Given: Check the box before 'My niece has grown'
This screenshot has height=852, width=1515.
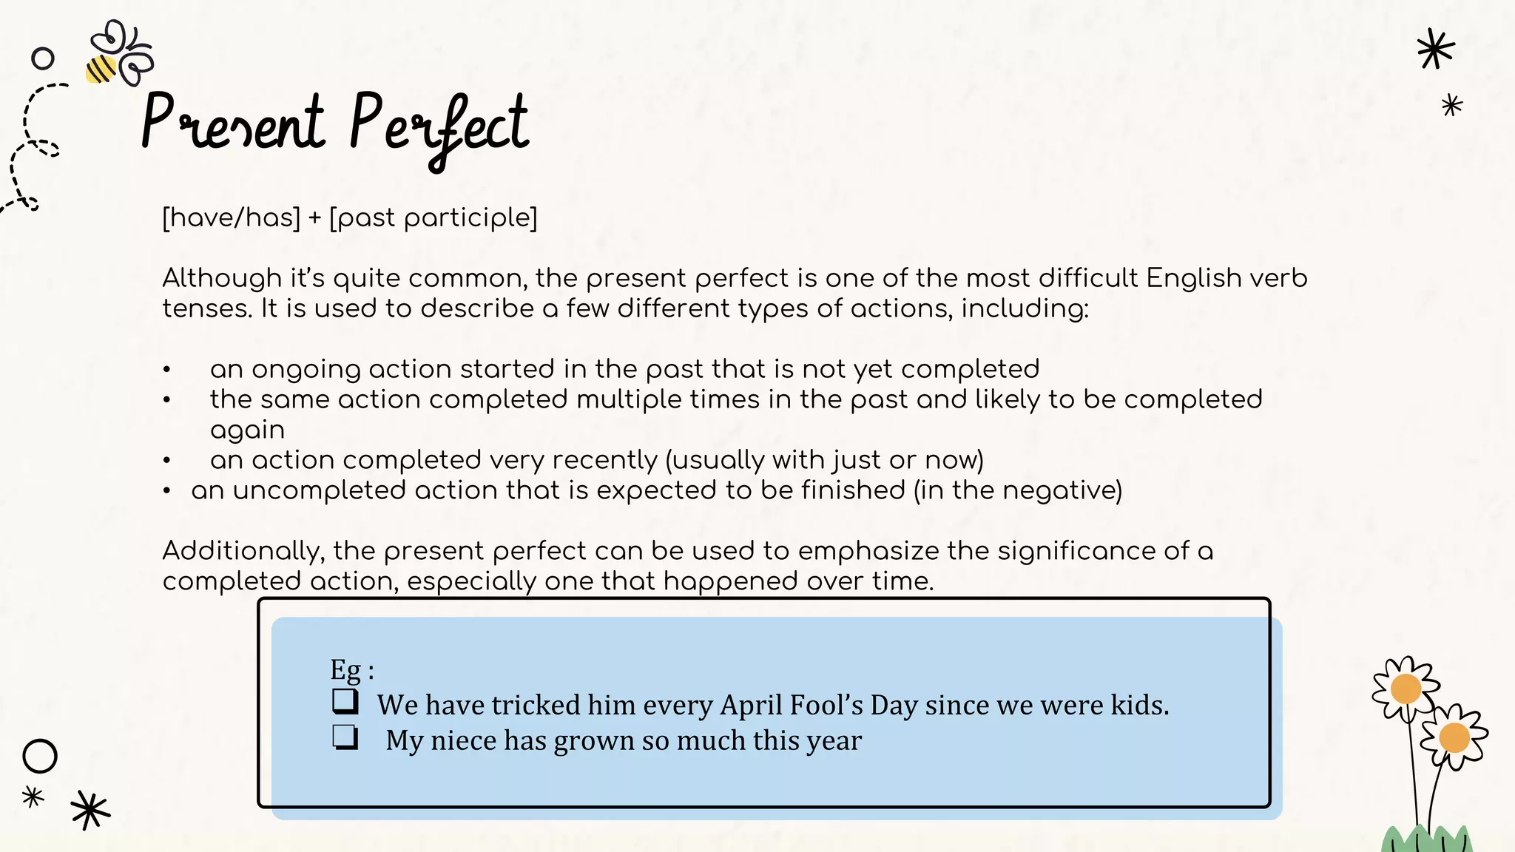Looking at the screenshot, I should point(345,737).
